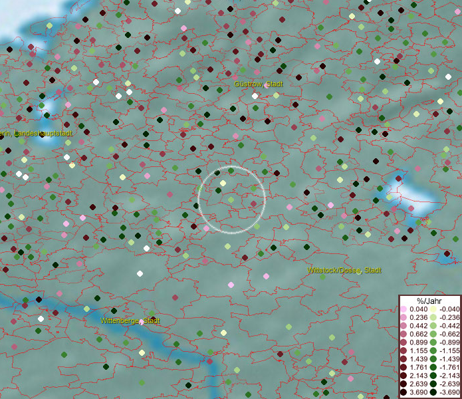The height and width of the screenshot is (399, 462).
Task: Select the 1.155 legend swatch
Action: point(404,350)
